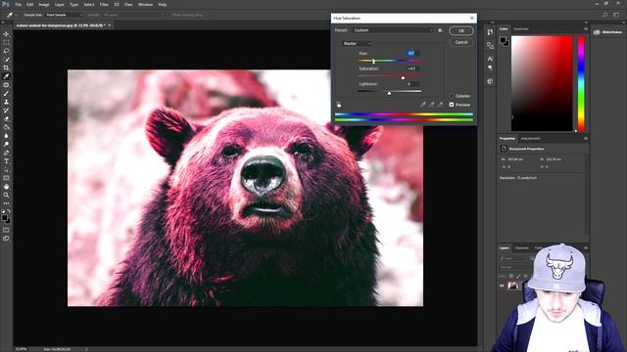Switch to the Adjustments tab
Image resolution: width=627 pixels, height=352 pixels.
[531, 139]
